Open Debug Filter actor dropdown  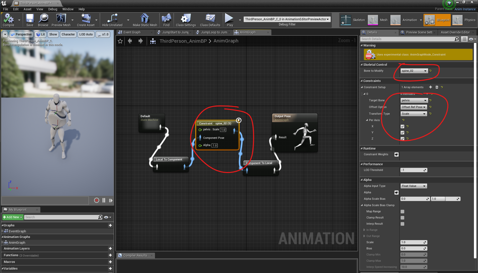coord(287,19)
